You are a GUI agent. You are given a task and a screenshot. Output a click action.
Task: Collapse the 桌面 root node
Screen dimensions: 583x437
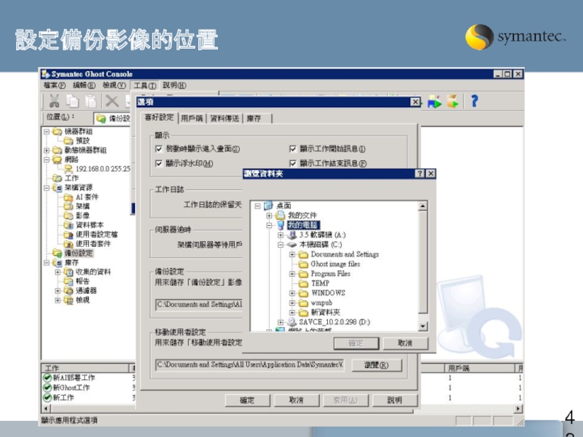click(x=257, y=206)
